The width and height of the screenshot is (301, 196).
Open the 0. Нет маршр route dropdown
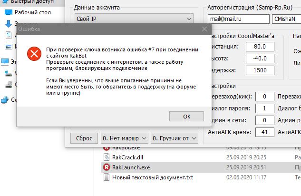coord(125,138)
